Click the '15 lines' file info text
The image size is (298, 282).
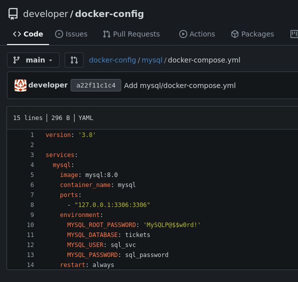click(x=28, y=118)
